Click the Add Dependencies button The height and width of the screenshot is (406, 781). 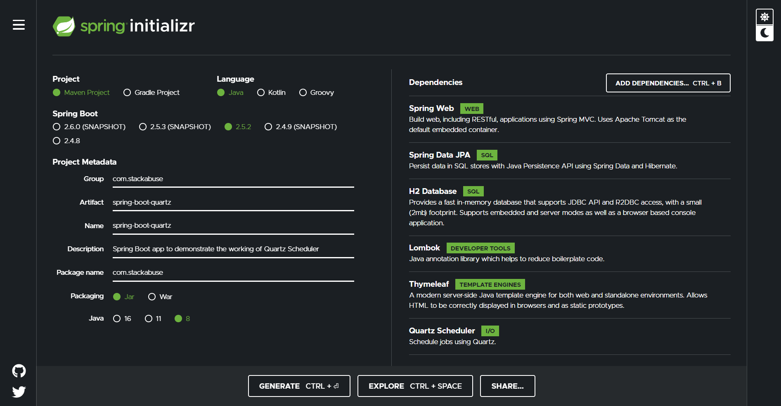pyautogui.click(x=668, y=83)
